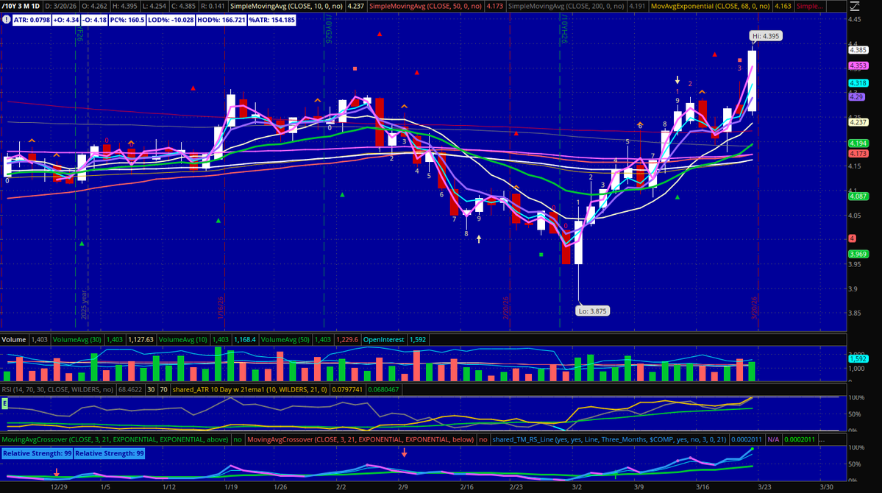Click the 4.237 value next to SMA 10 label

pos(355,6)
